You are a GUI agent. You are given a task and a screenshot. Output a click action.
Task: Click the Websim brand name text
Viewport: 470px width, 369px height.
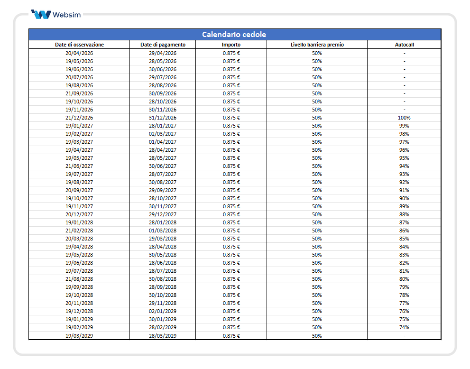click(x=66, y=14)
